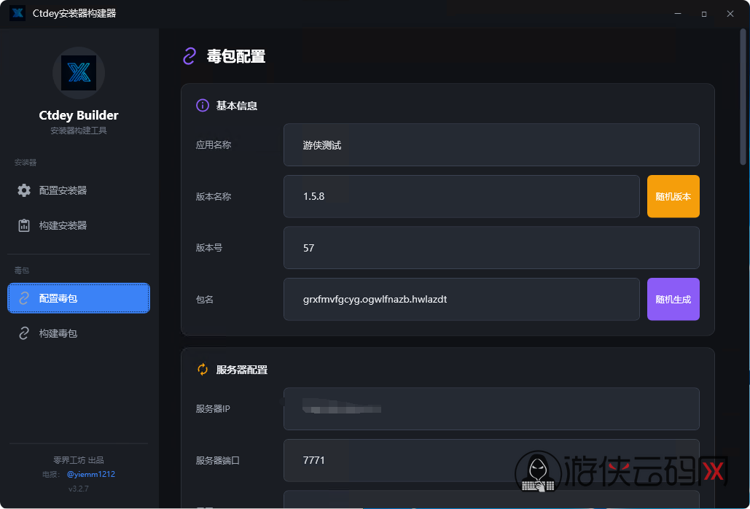Focus the 应用名称 input field
750x509 pixels.
coord(491,145)
